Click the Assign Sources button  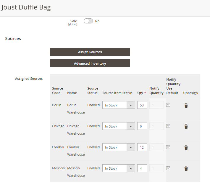(x=90, y=52)
